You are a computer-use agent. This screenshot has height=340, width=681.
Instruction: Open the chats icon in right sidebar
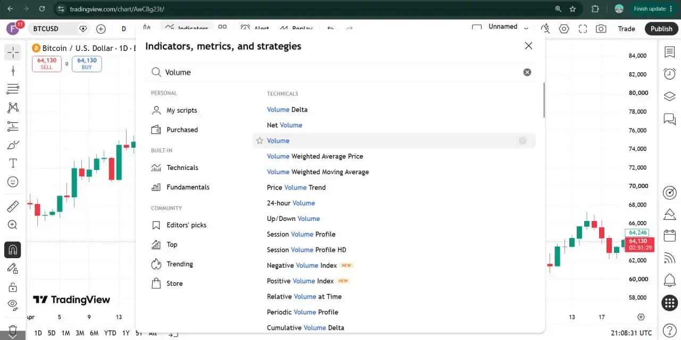(669, 118)
